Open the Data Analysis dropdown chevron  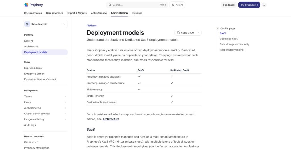64,24
